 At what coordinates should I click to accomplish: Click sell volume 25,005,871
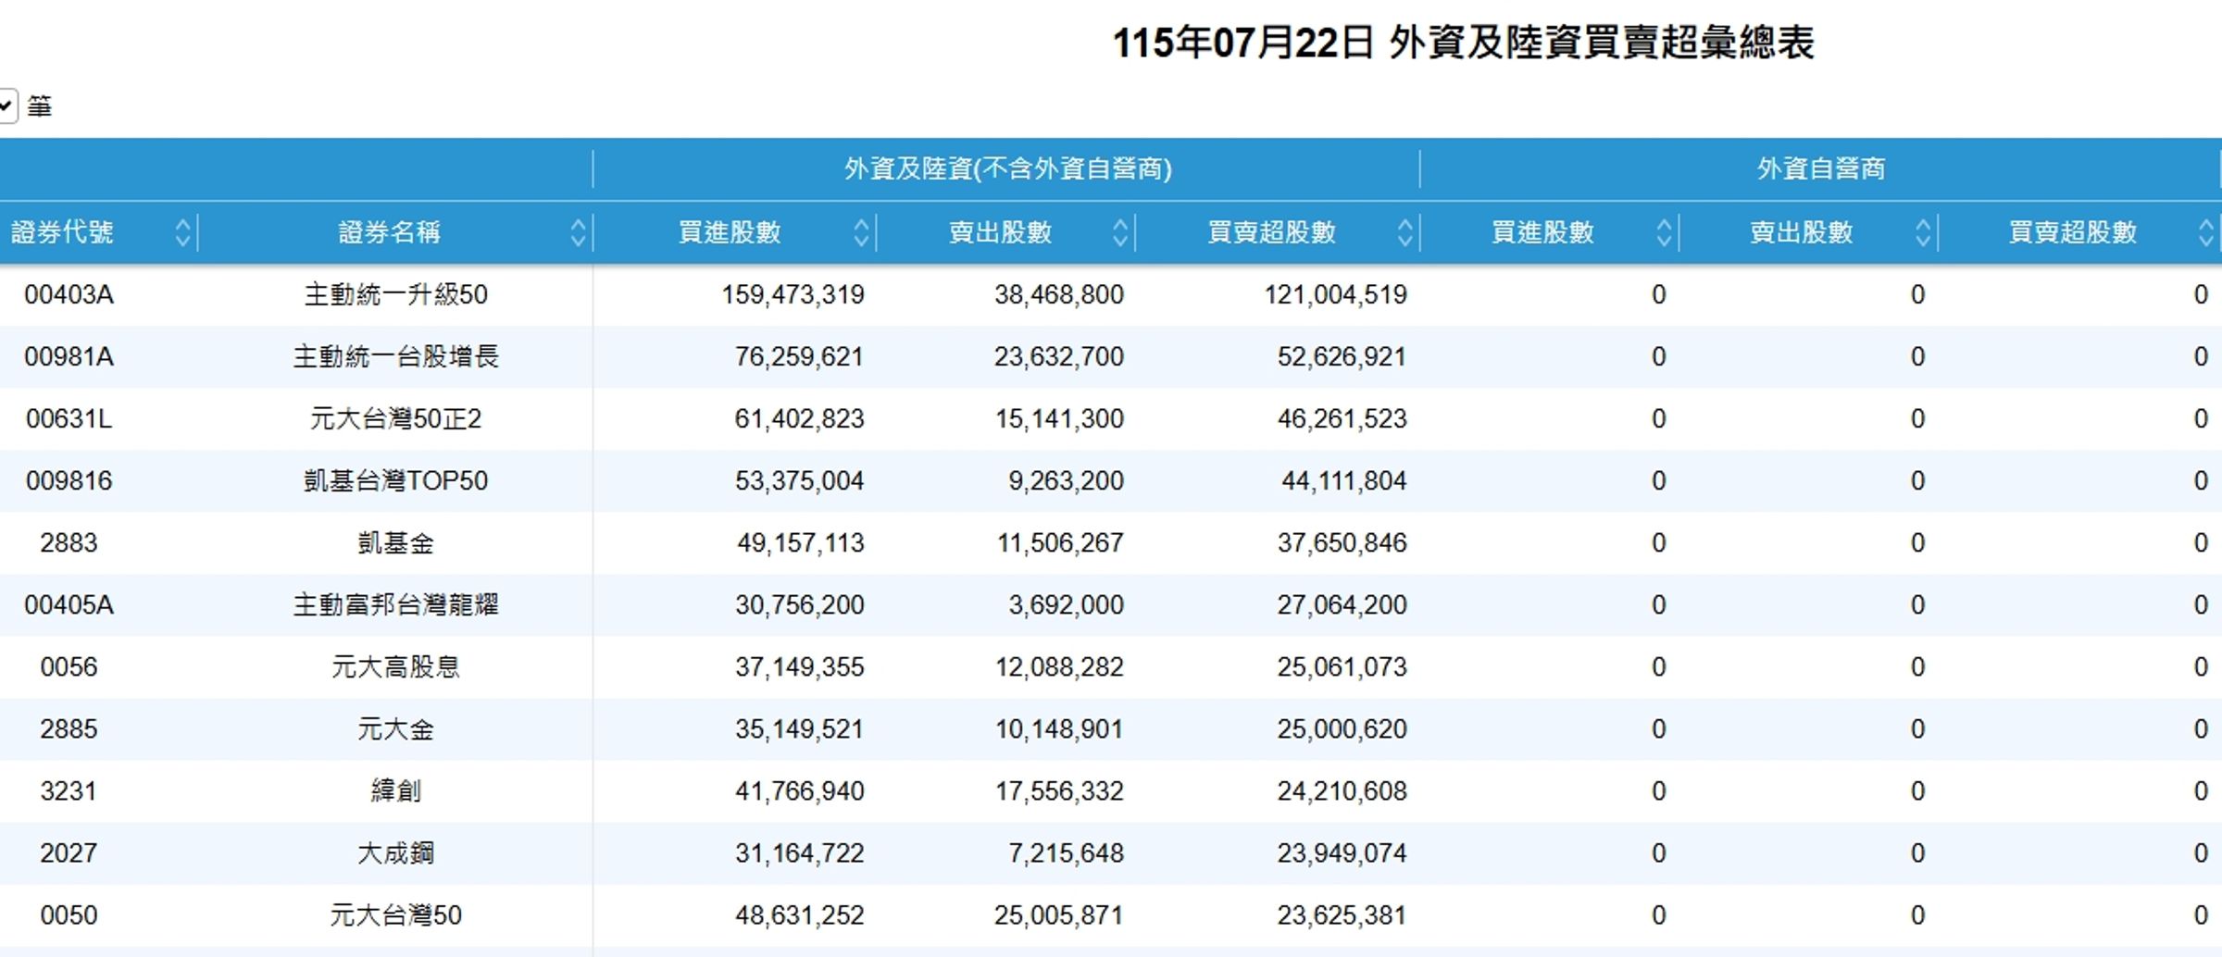click(1058, 914)
